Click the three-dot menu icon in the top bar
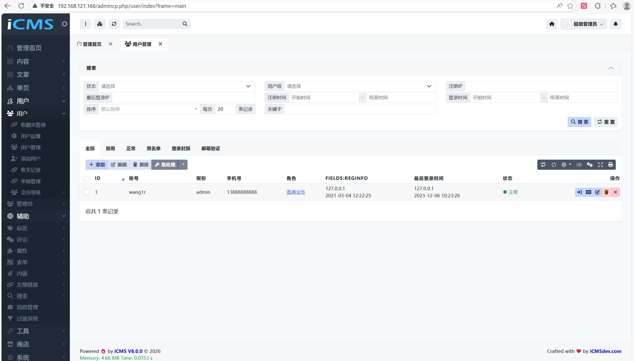 pyautogui.click(x=86, y=24)
